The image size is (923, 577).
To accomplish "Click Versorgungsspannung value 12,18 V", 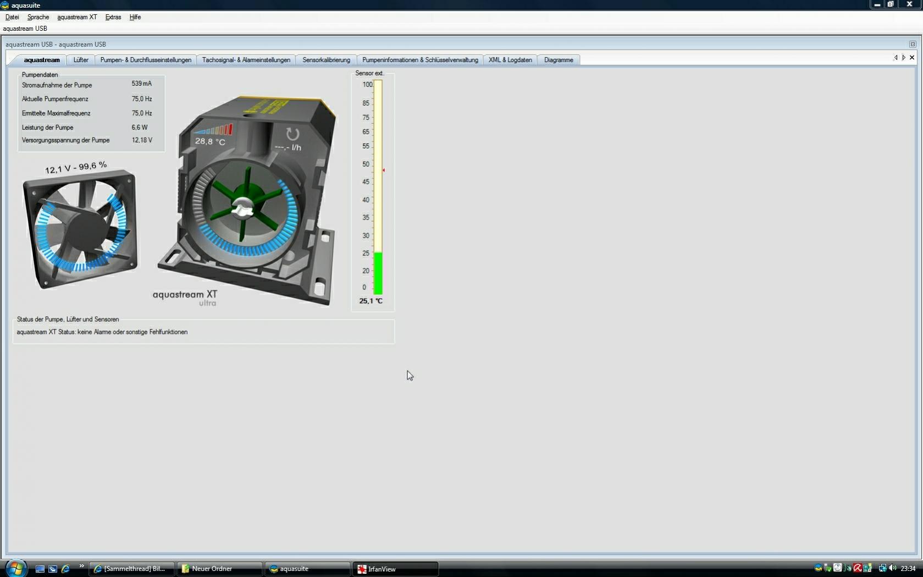I will [142, 140].
